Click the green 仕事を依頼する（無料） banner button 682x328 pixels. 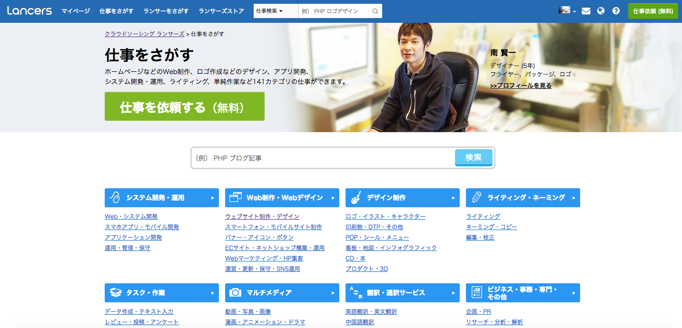[x=184, y=107]
